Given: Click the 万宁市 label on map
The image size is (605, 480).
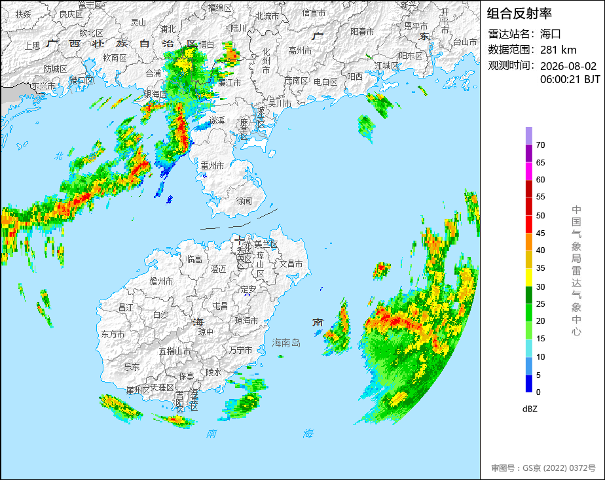Looking at the screenshot, I should coord(240,350).
